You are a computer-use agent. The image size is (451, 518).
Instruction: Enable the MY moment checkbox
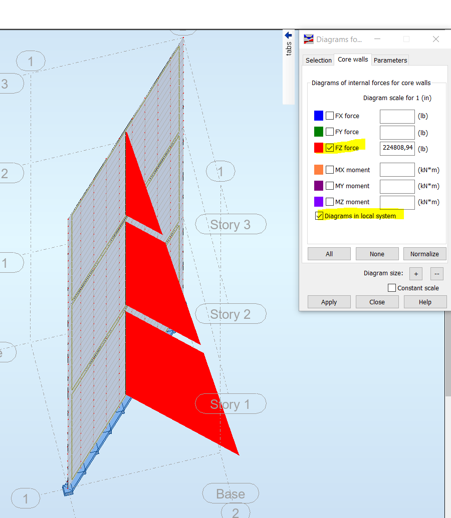[x=330, y=186]
